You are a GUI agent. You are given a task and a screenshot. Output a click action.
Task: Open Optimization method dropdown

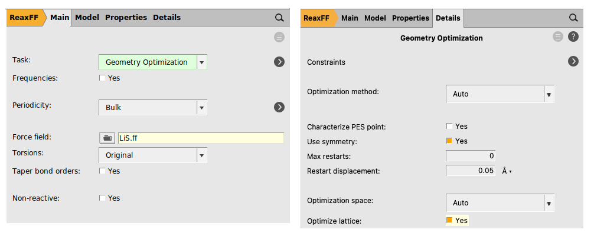point(500,94)
